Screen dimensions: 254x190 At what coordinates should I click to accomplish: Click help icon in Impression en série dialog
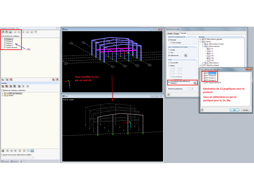[168, 95]
